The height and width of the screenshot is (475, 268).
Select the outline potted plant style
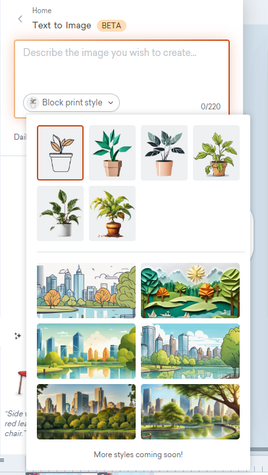point(61,153)
